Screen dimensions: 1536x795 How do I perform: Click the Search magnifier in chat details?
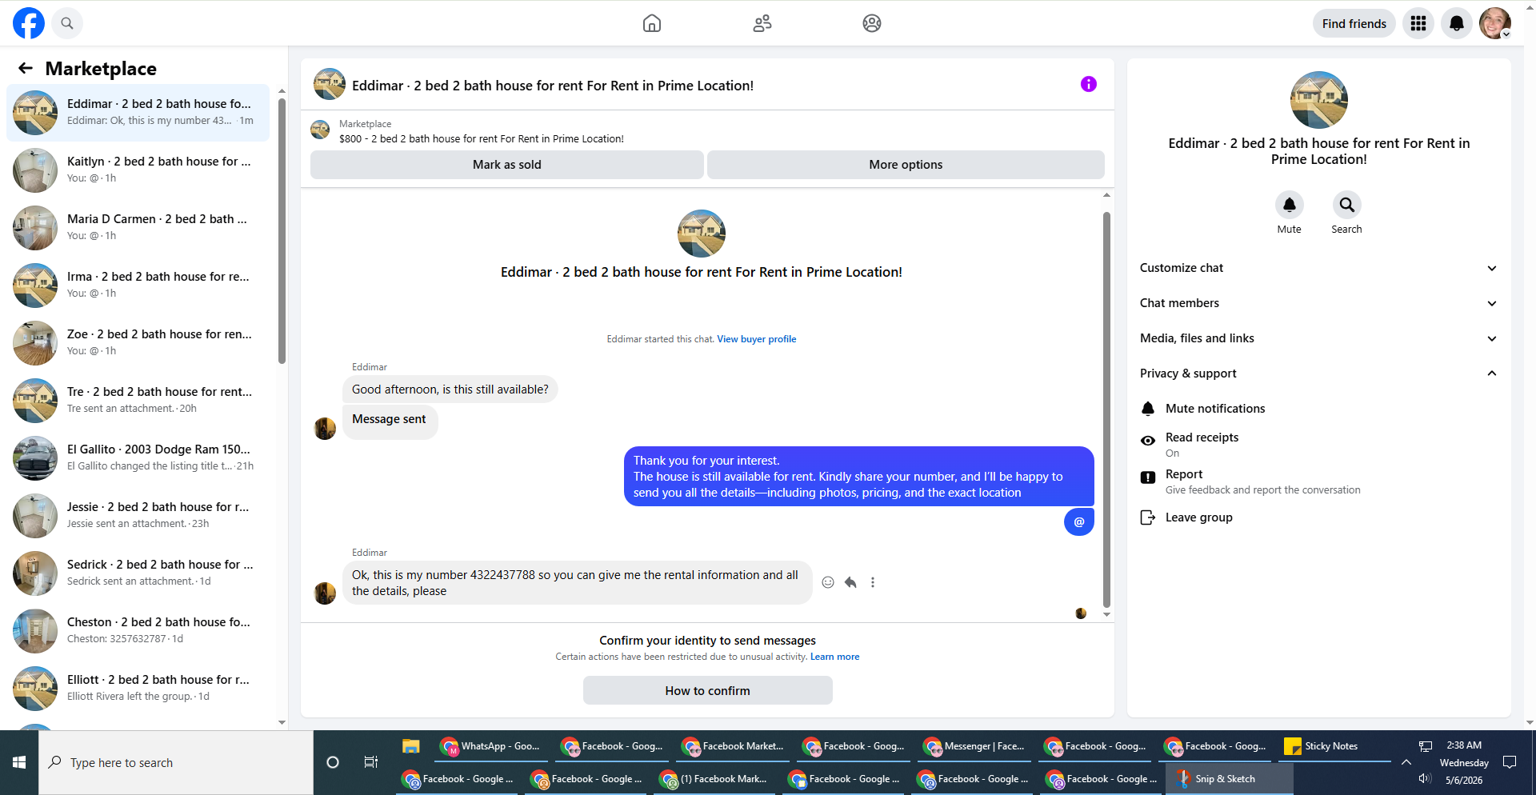[x=1347, y=205]
